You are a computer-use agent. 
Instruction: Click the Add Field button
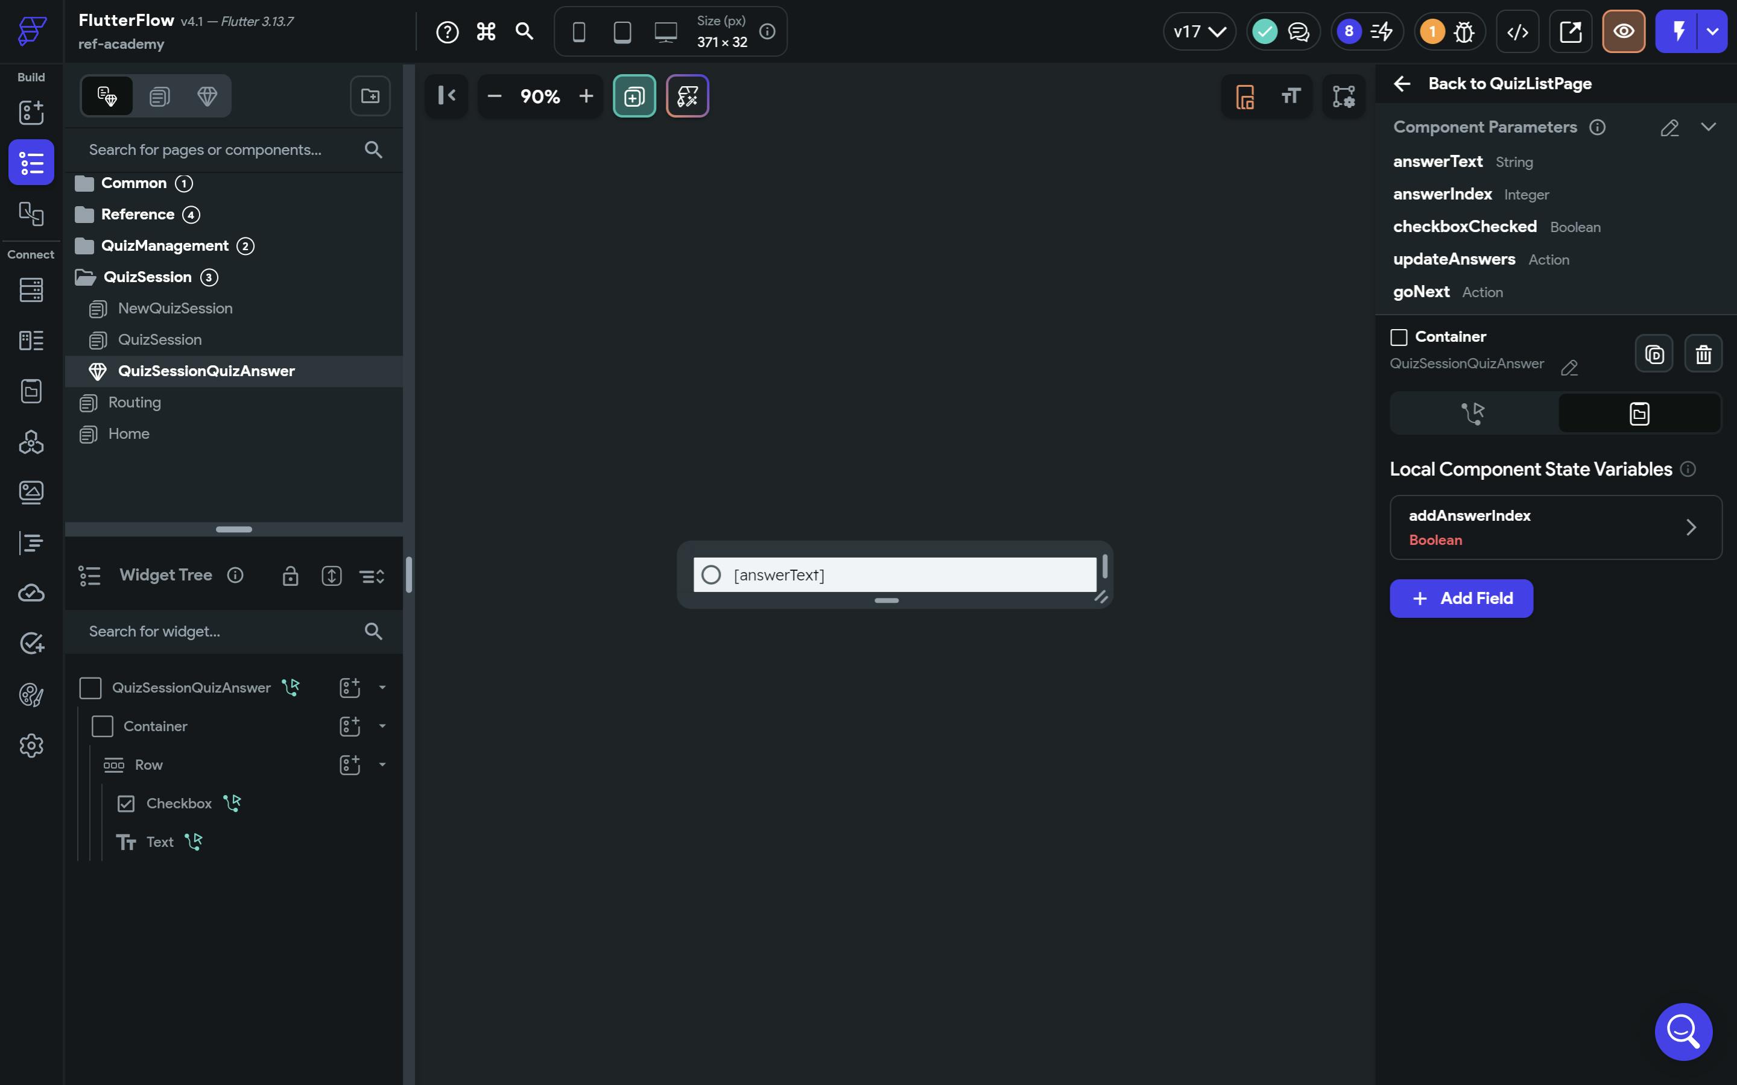pos(1461,599)
